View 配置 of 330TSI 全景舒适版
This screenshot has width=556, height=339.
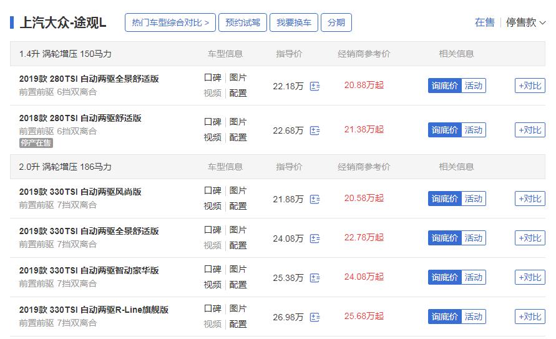238,245
